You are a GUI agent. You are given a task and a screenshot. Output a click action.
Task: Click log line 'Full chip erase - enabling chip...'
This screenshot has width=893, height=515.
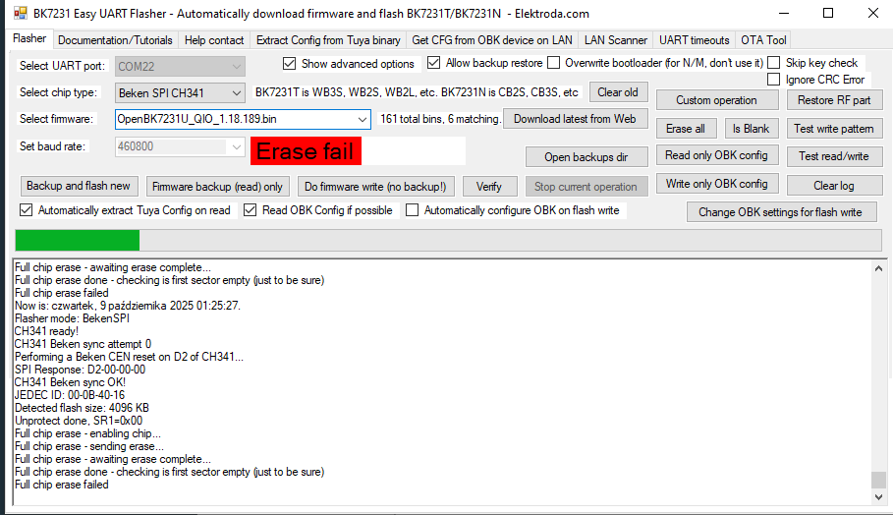(x=87, y=433)
